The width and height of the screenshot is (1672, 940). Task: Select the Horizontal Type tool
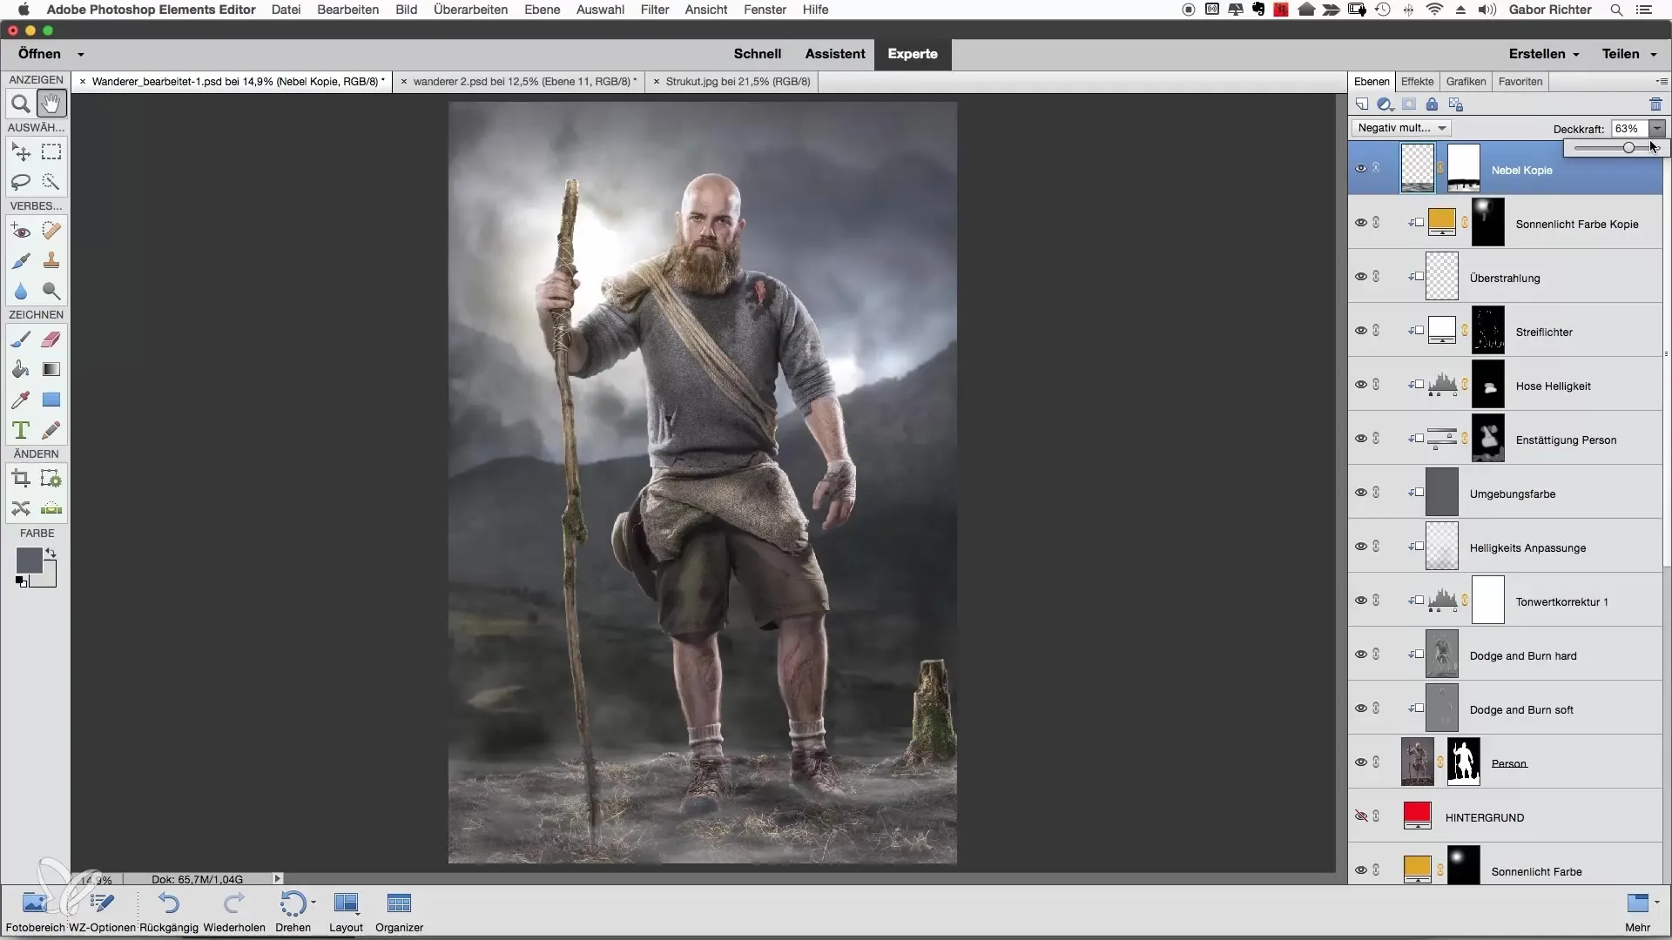21,430
